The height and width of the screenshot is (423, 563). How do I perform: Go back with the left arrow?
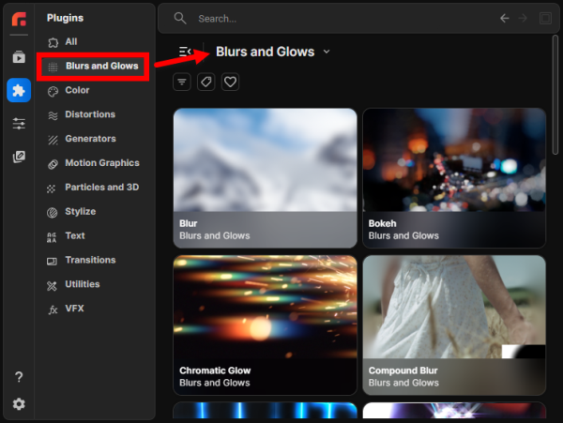click(505, 18)
